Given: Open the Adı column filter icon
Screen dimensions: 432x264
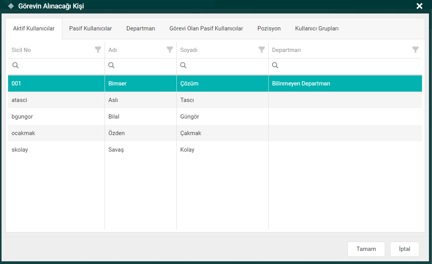Looking at the screenshot, I should tap(169, 50).
